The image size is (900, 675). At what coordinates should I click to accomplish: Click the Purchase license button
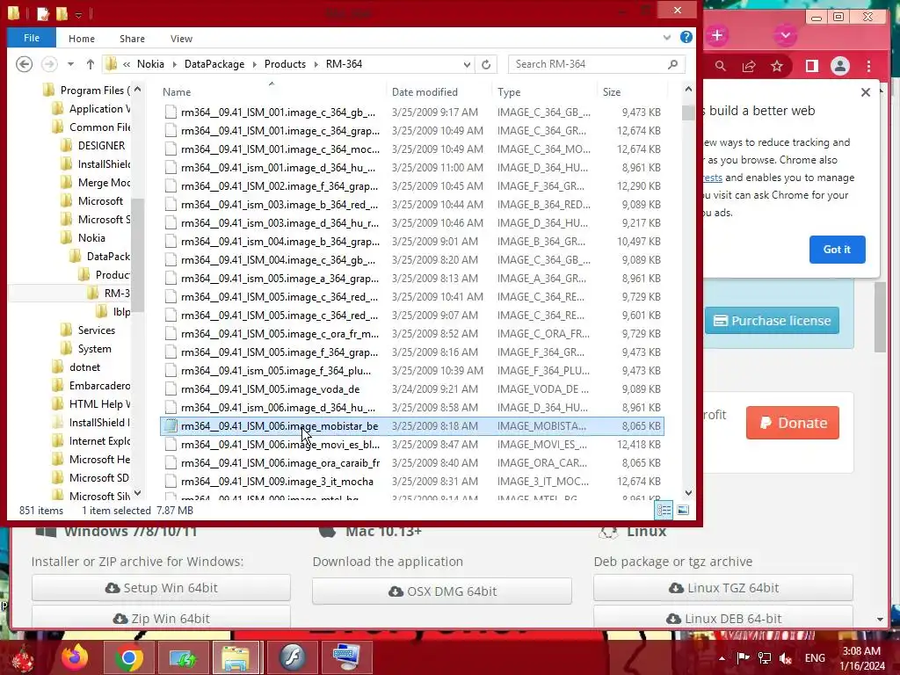tap(772, 320)
